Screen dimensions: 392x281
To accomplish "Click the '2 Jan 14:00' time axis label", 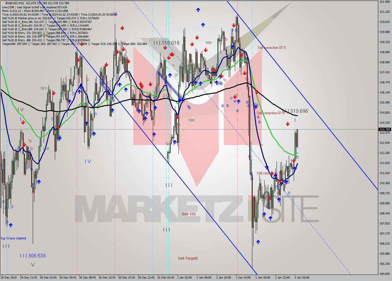I will pyautogui.click(x=243, y=278).
